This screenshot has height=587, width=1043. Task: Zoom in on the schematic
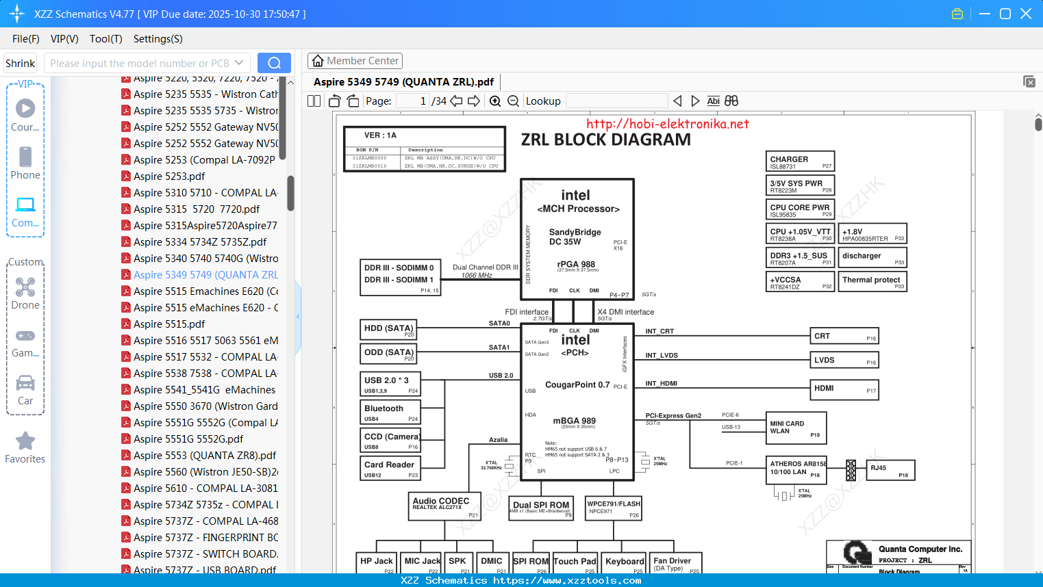[495, 101]
